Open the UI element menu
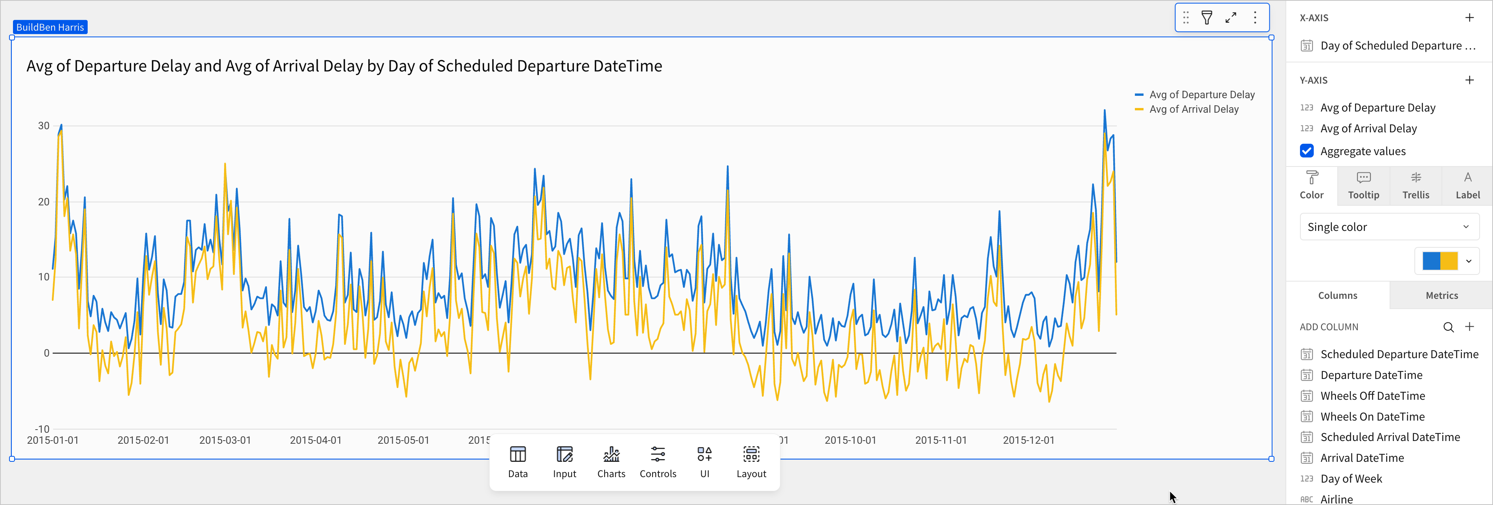The image size is (1493, 505). click(704, 461)
